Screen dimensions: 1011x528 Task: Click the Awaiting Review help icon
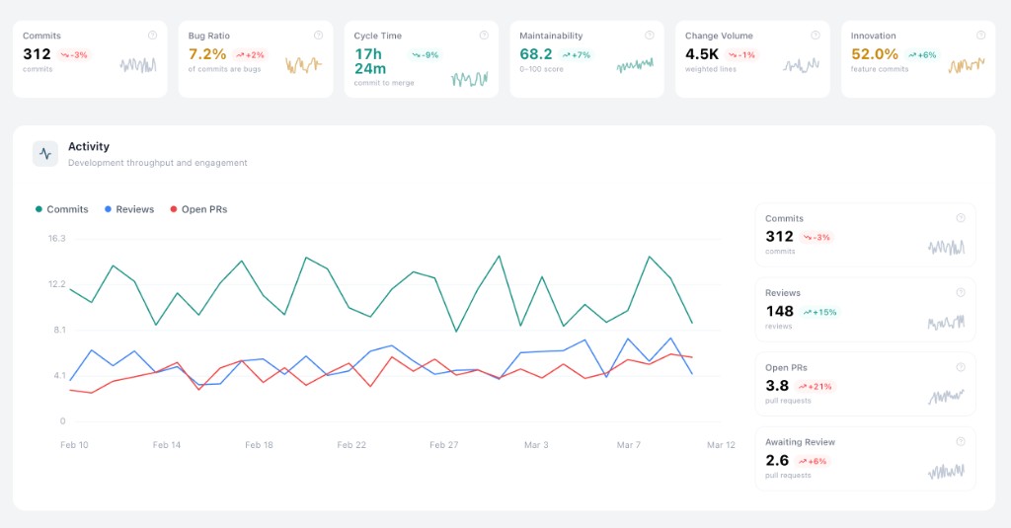[x=960, y=442]
